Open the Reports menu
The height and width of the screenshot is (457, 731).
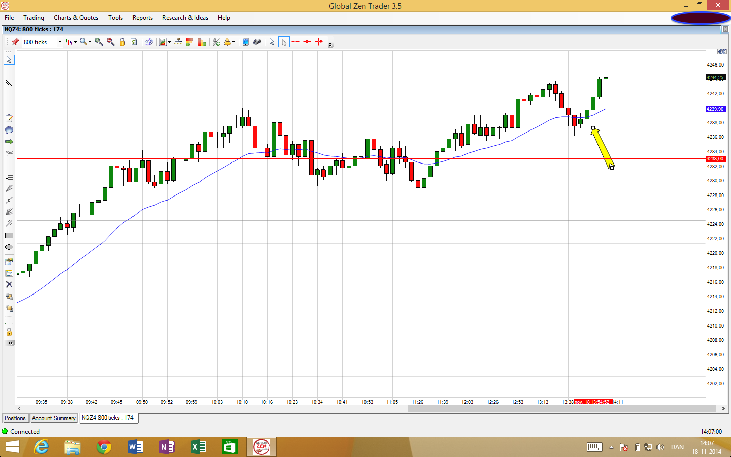[x=143, y=18]
